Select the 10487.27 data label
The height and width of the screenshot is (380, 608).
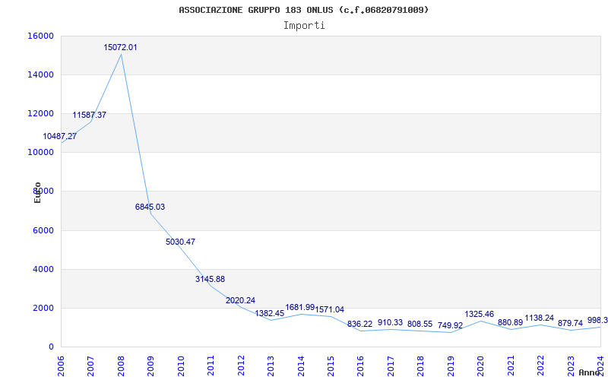pyautogui.click(x=60, y=137)
